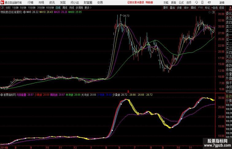Click the 34.73 high price marker
Viewport: 232px width, 149px height.
pyautogui.click(x=126, y=16)
